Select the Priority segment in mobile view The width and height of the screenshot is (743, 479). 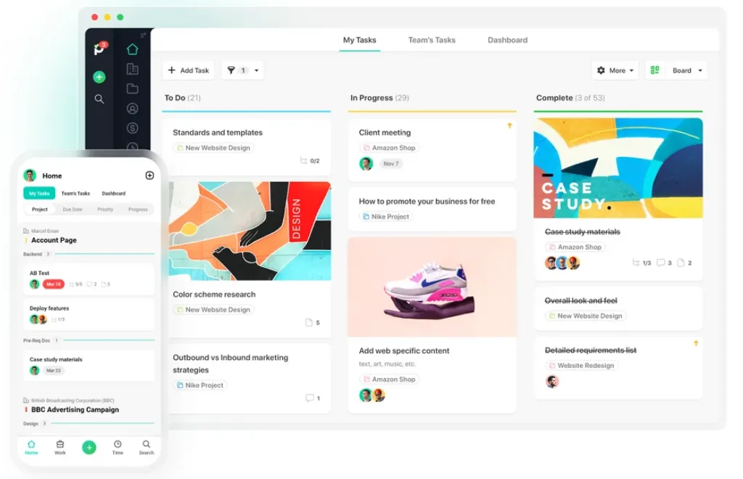[105, 209]
